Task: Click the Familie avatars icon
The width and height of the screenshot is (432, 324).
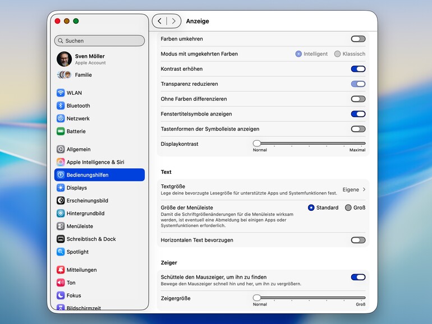Action: pos(64,75)
